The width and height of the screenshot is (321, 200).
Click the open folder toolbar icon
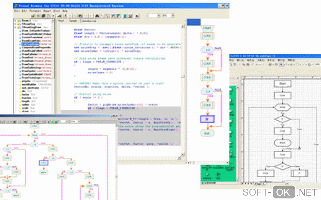tap(33, 16)
